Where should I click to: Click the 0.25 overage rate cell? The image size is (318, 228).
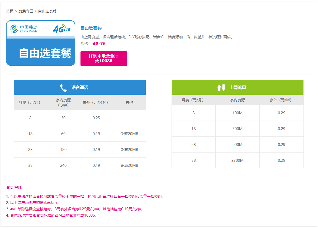tap(96, 118)
